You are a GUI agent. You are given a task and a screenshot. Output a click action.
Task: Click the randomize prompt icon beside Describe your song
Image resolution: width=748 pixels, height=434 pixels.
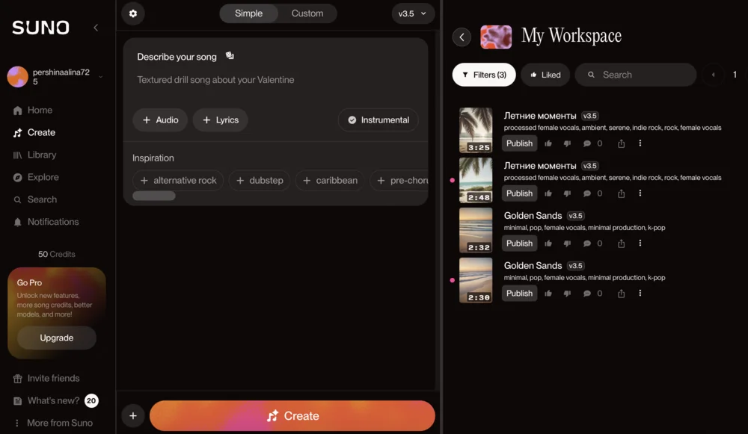pos(230,56)
